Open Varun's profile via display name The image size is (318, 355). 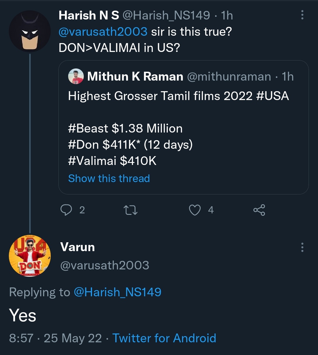coord(78,247)
